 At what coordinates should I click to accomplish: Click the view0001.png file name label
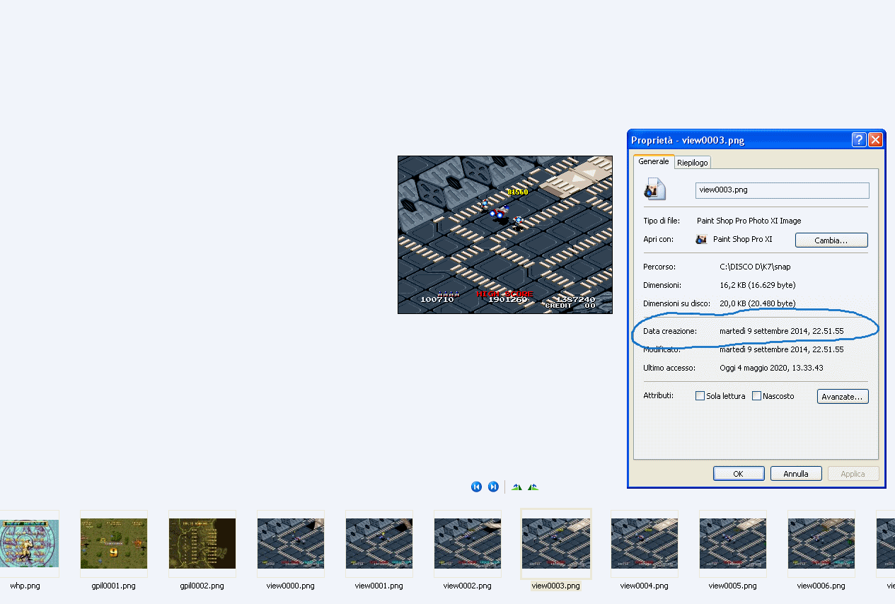[379, 586]
